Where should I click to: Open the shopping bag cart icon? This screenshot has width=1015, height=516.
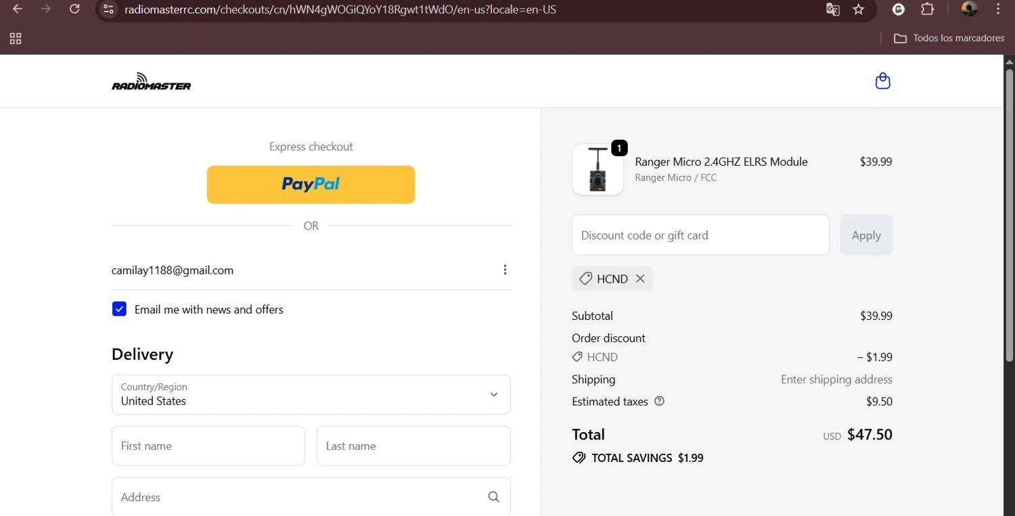coord(882,81)
